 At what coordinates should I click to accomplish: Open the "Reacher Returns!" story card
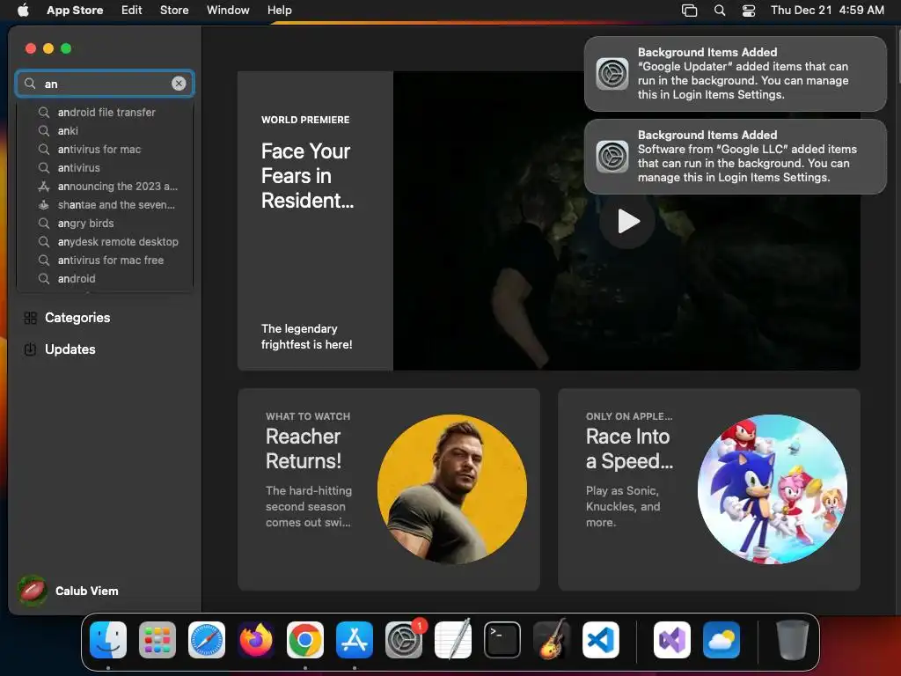388,489
